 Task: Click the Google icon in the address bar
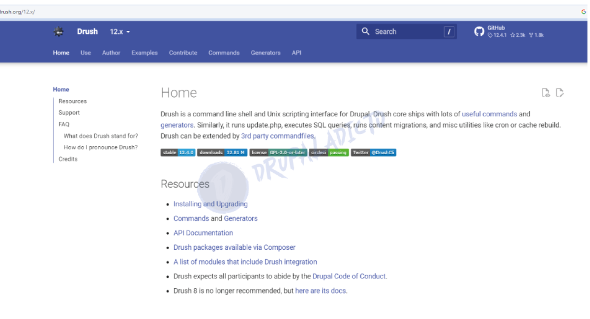click(584, 12)
